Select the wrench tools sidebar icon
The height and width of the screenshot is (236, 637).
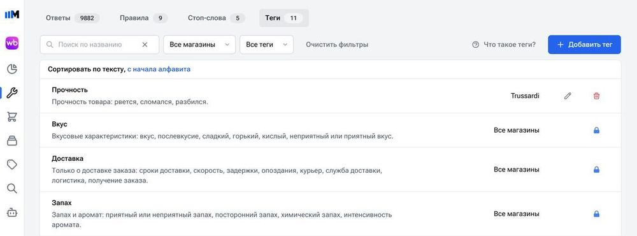pyautogui.click(x=12, y=93)
